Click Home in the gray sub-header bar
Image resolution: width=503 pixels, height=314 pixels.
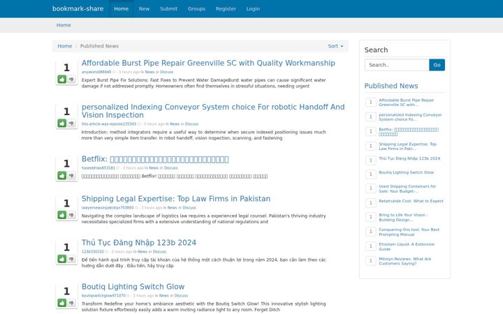64,25
